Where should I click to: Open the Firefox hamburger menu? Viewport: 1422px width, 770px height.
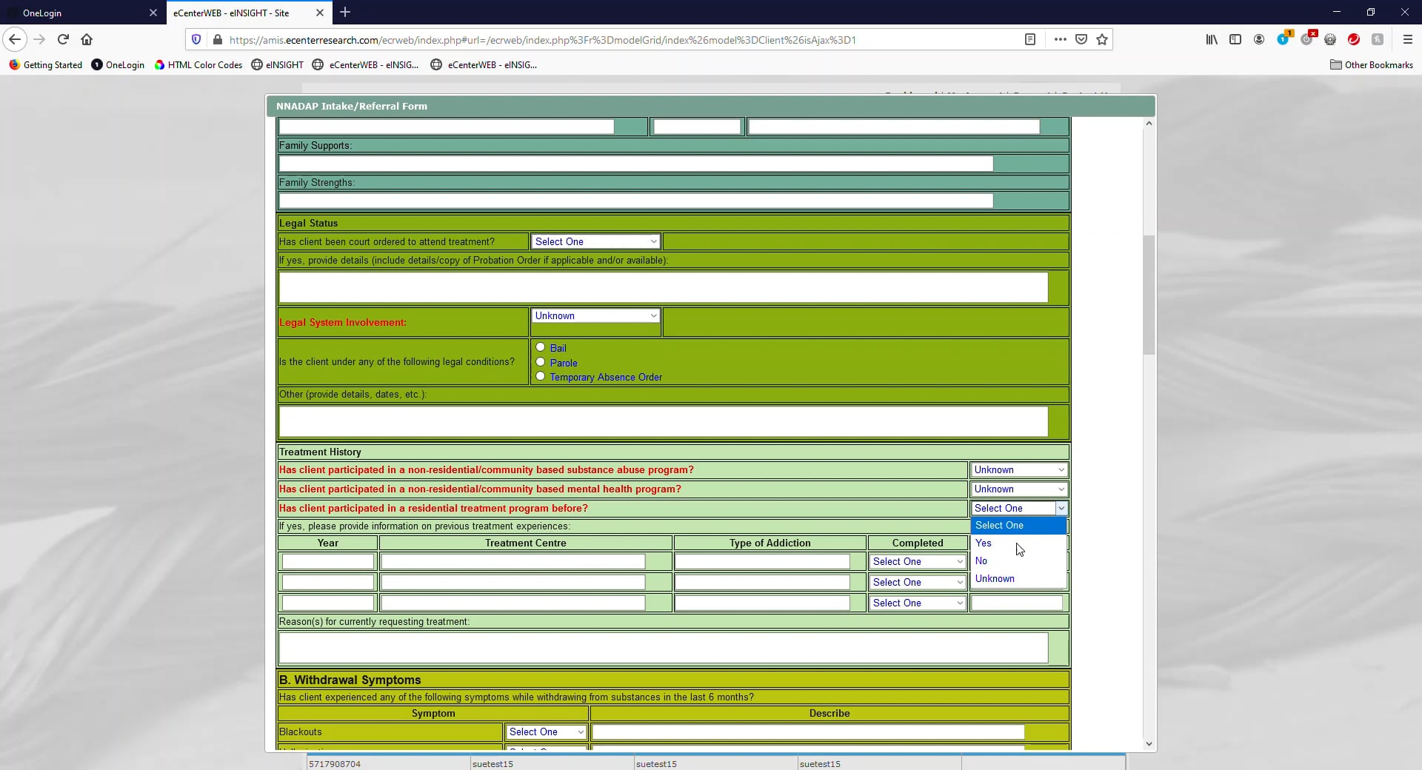click(x=1409, y=39)
